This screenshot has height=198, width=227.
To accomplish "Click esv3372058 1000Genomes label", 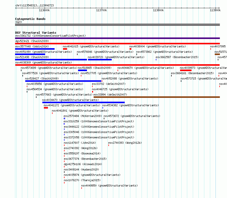I will (99, 137).
